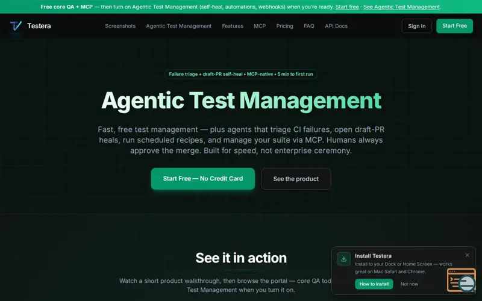Image resolution: width=482 pixels, height=301 pixels.
Task: Go to Agentic Test Management nav item
Action: (178, 26)
